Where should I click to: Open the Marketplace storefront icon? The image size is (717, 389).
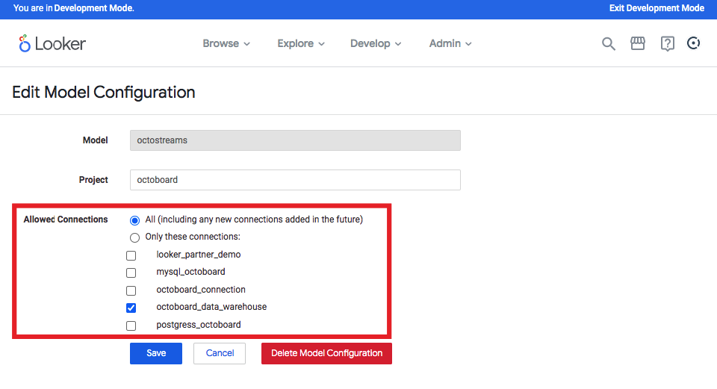637,43
